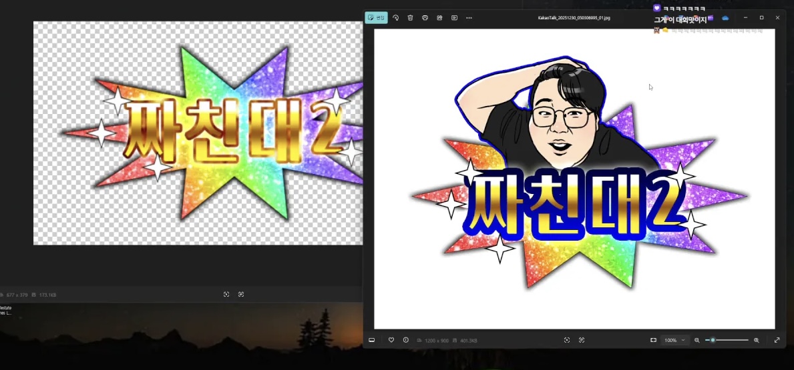This screenshot has width=794, height=370.
Task: Start slideshow from the top toolbar
Action: point(455,18)
